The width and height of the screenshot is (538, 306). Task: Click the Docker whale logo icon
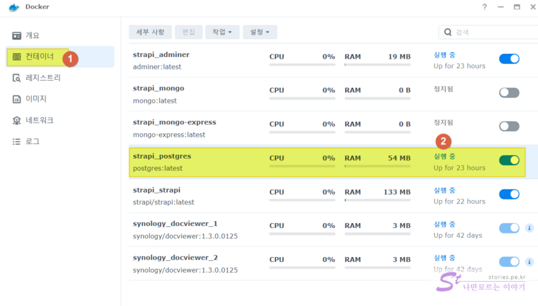point(14,8)
